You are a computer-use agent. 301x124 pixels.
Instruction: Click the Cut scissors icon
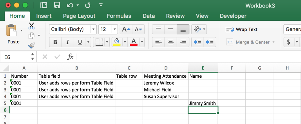click(31, 26)
